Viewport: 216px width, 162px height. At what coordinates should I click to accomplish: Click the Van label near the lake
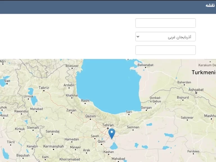click(x=7, y=81)
